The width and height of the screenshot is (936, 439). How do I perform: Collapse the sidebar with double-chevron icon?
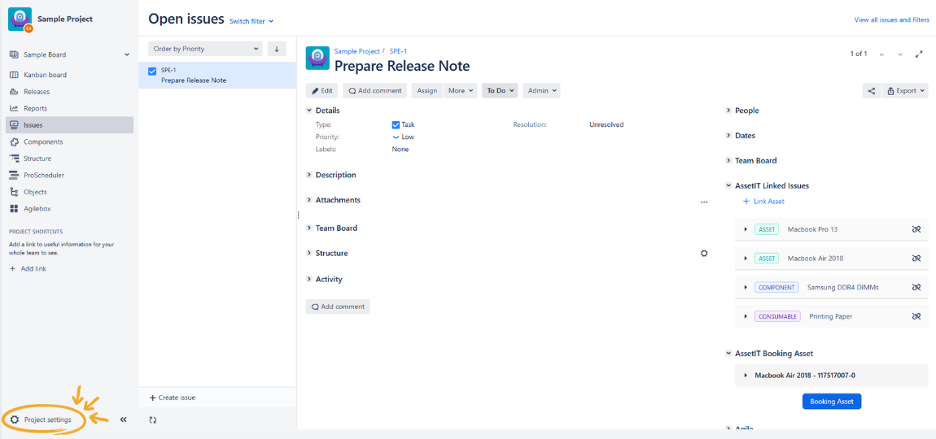tap(124, 419)
